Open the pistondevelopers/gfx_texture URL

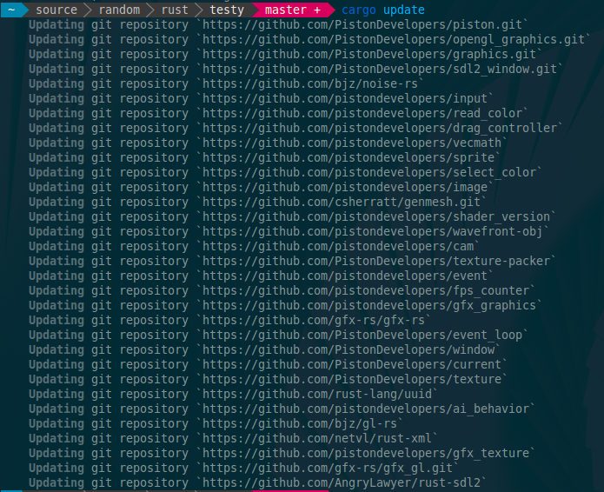(366, 453)
